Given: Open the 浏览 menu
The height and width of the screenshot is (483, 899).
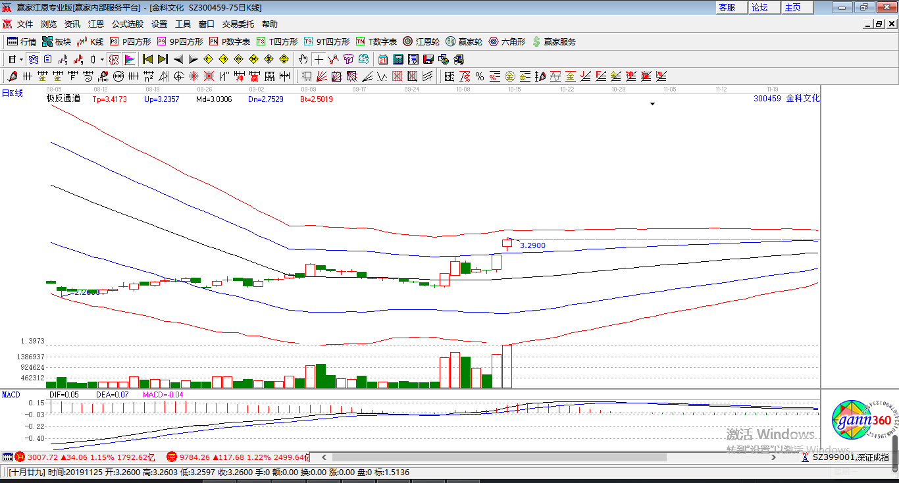Looking at the screenshot, I should (49, 24).
